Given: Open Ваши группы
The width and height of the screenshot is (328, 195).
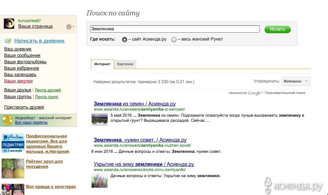Looking at the screenshot, I should tap(18, 97).
